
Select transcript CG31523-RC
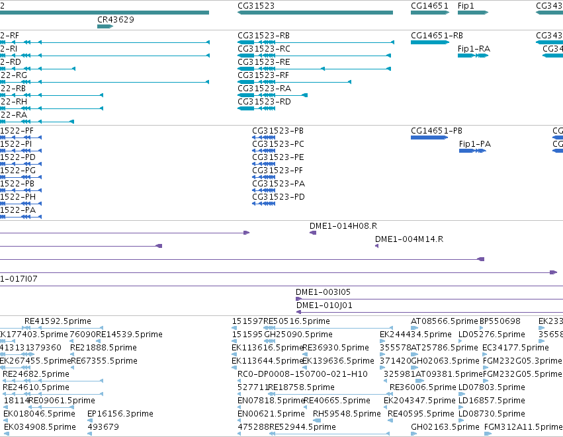click(314, 56)
